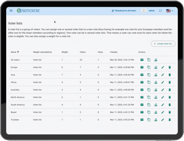Copy the South America voter list
Image resolution: width=184 pixels, height=141 pixels.
149,105
